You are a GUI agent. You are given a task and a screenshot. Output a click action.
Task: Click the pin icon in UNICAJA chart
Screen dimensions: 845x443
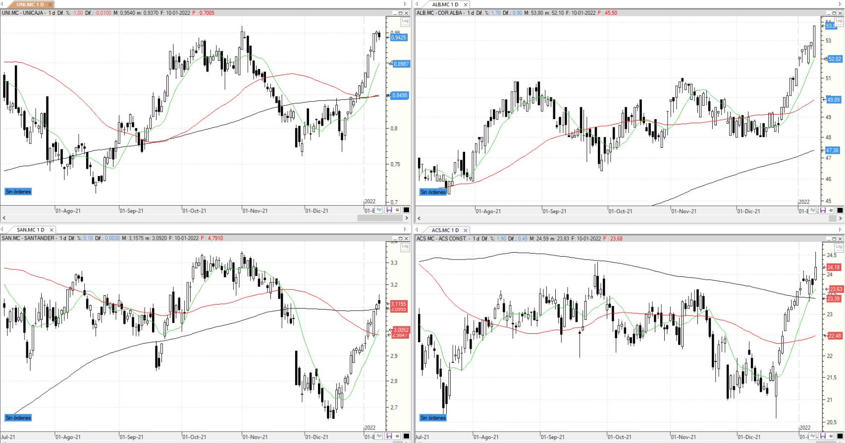point(397,210)
